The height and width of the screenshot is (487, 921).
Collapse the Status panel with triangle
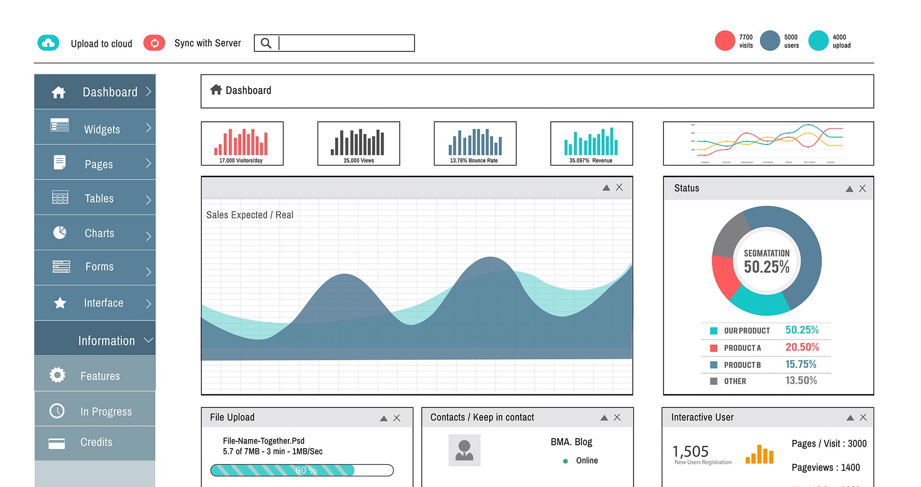pyautogui.click(x=849, y=189)
